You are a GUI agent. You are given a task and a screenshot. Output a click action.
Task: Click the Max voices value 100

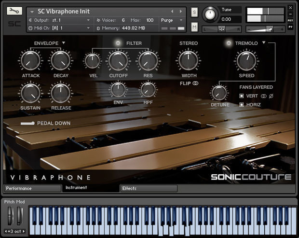tap(150, 20)
